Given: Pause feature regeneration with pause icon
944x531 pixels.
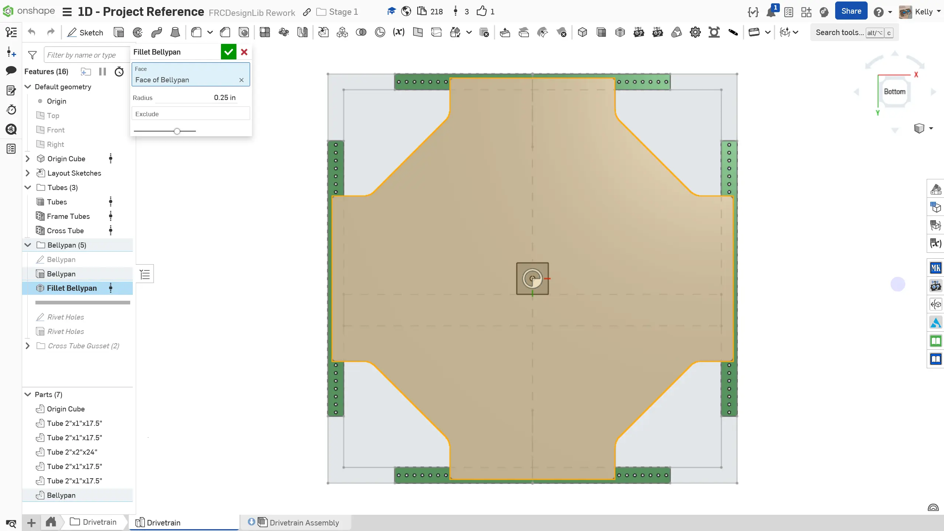Looking at the screenshot, I should 103,72.
